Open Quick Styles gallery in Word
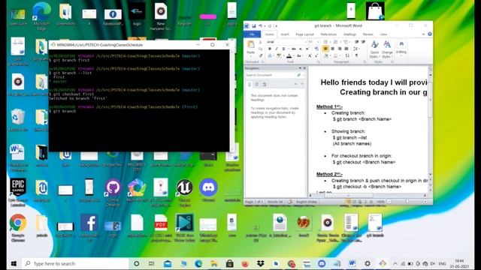Image resolution: width=481 pixels, height=270 pixels. tap(374, 49)
